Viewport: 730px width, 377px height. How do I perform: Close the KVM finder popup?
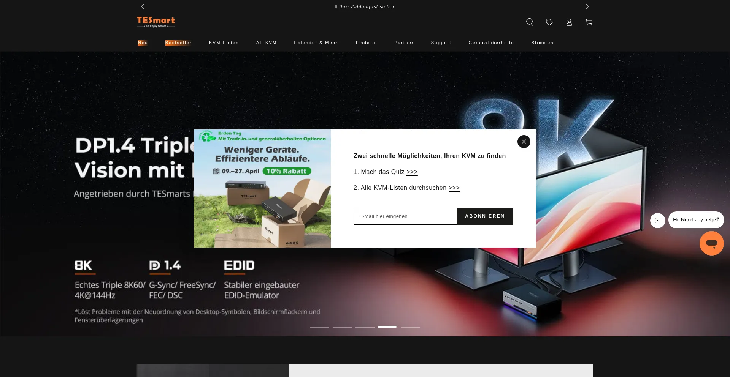click(524, 142)
